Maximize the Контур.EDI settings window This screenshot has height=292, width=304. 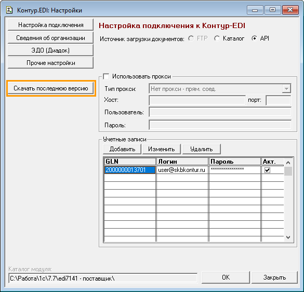point(272,10)
